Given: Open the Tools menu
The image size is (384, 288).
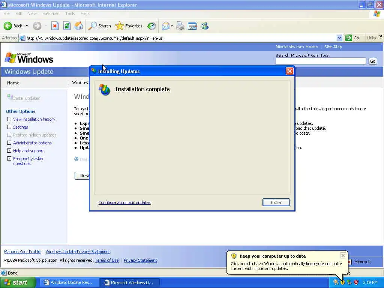Looking at the screenshot, I should 70,13.
